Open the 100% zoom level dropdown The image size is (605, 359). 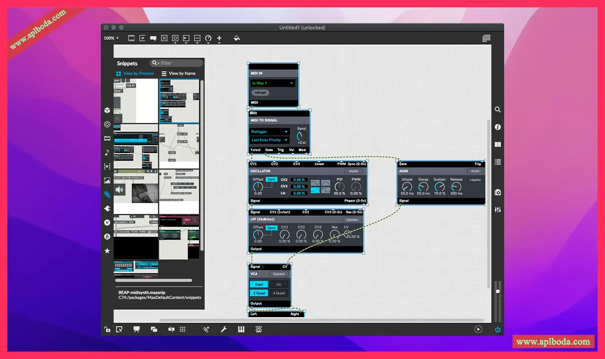tap(111, 38)
